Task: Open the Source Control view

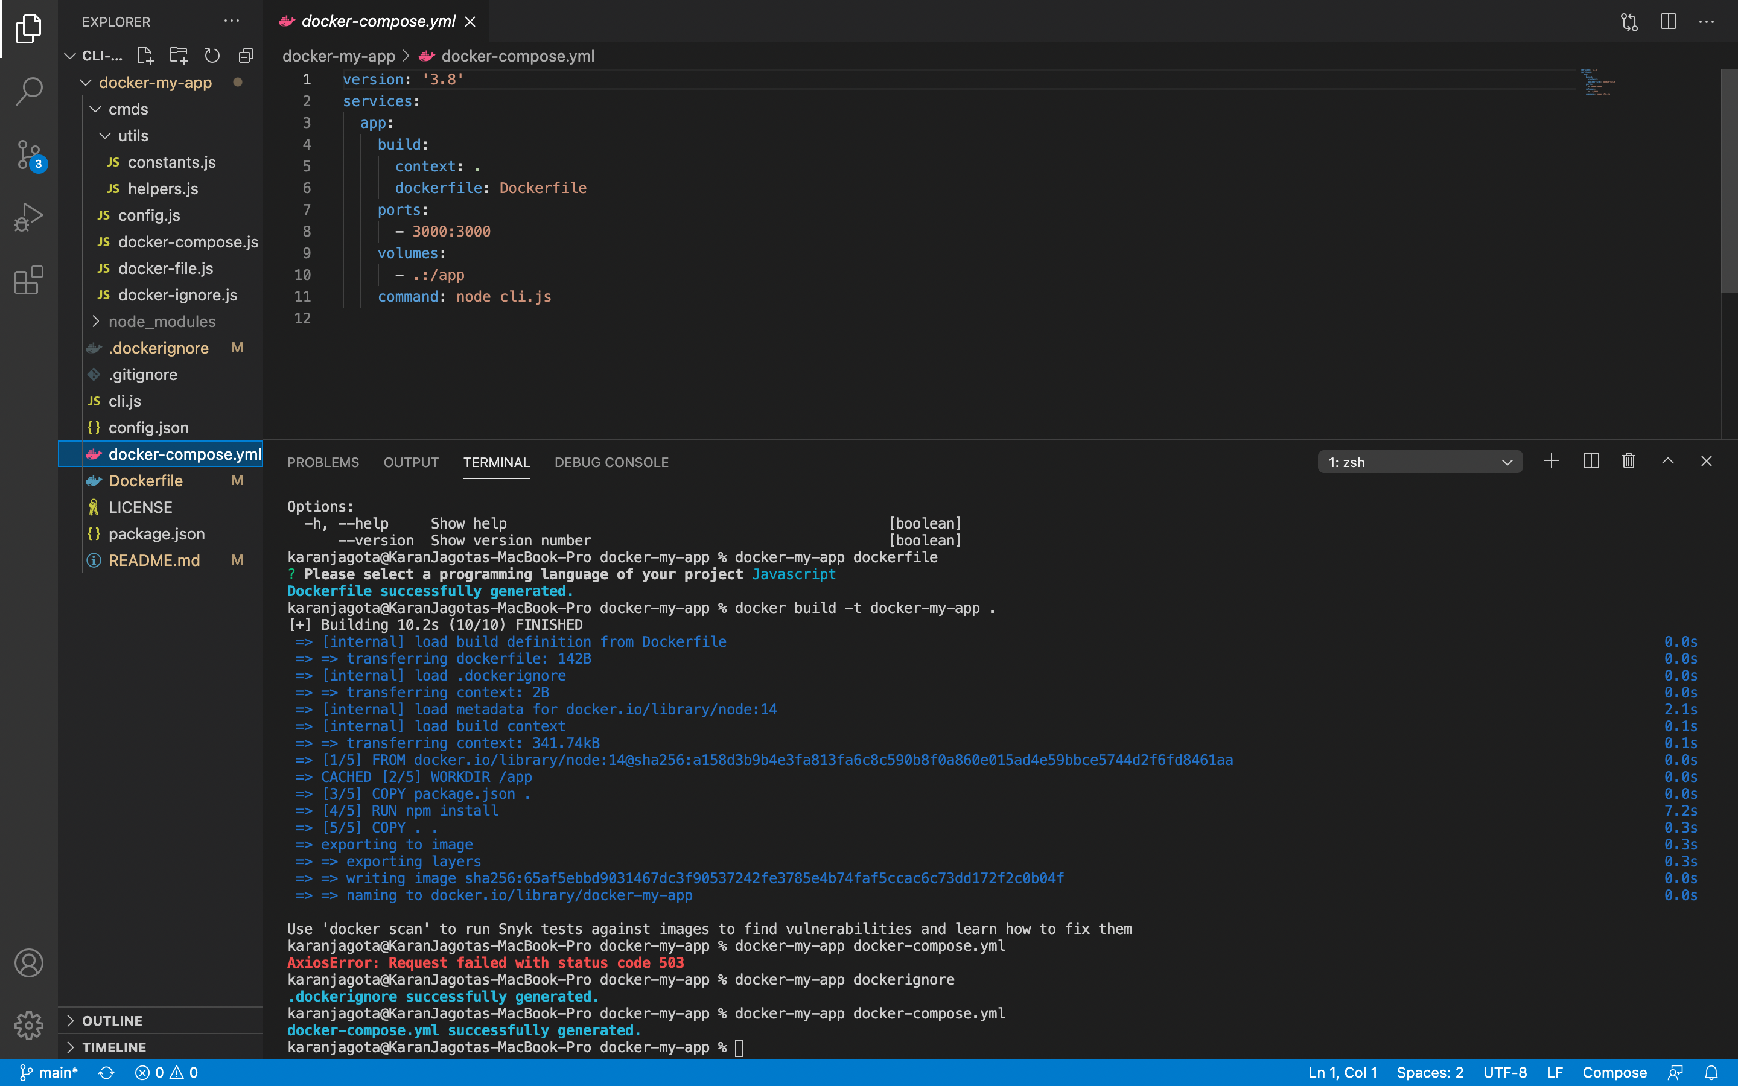Action: click(29, 154)
